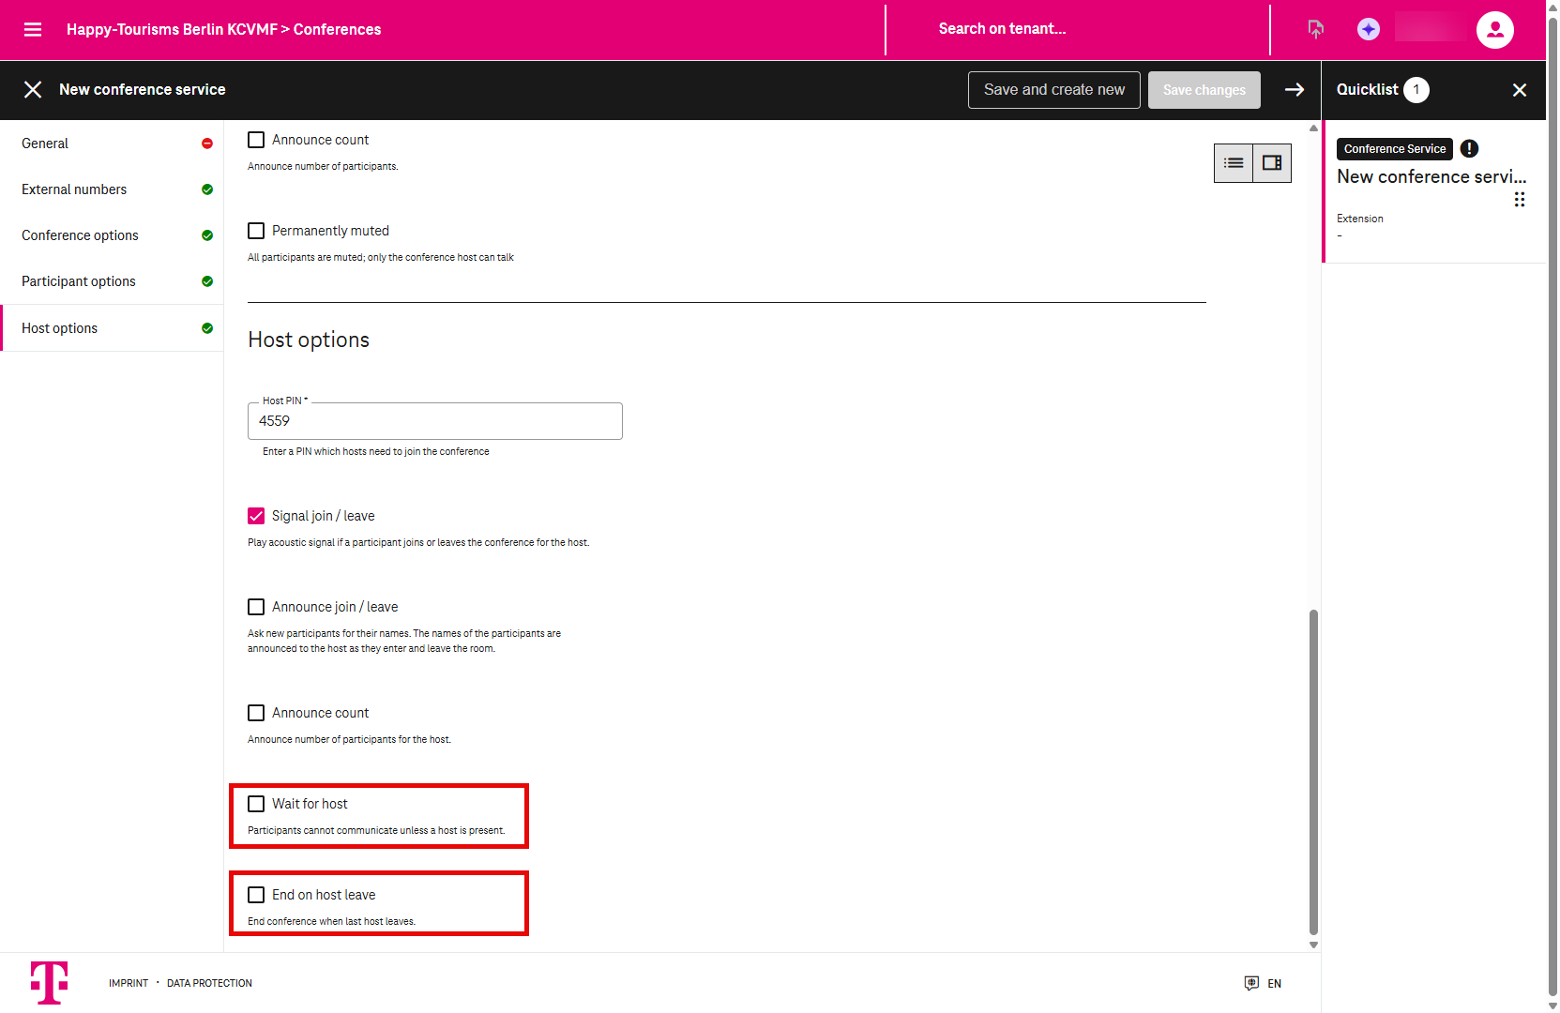
Task: Go to the General section
Action: click(45, 144)
